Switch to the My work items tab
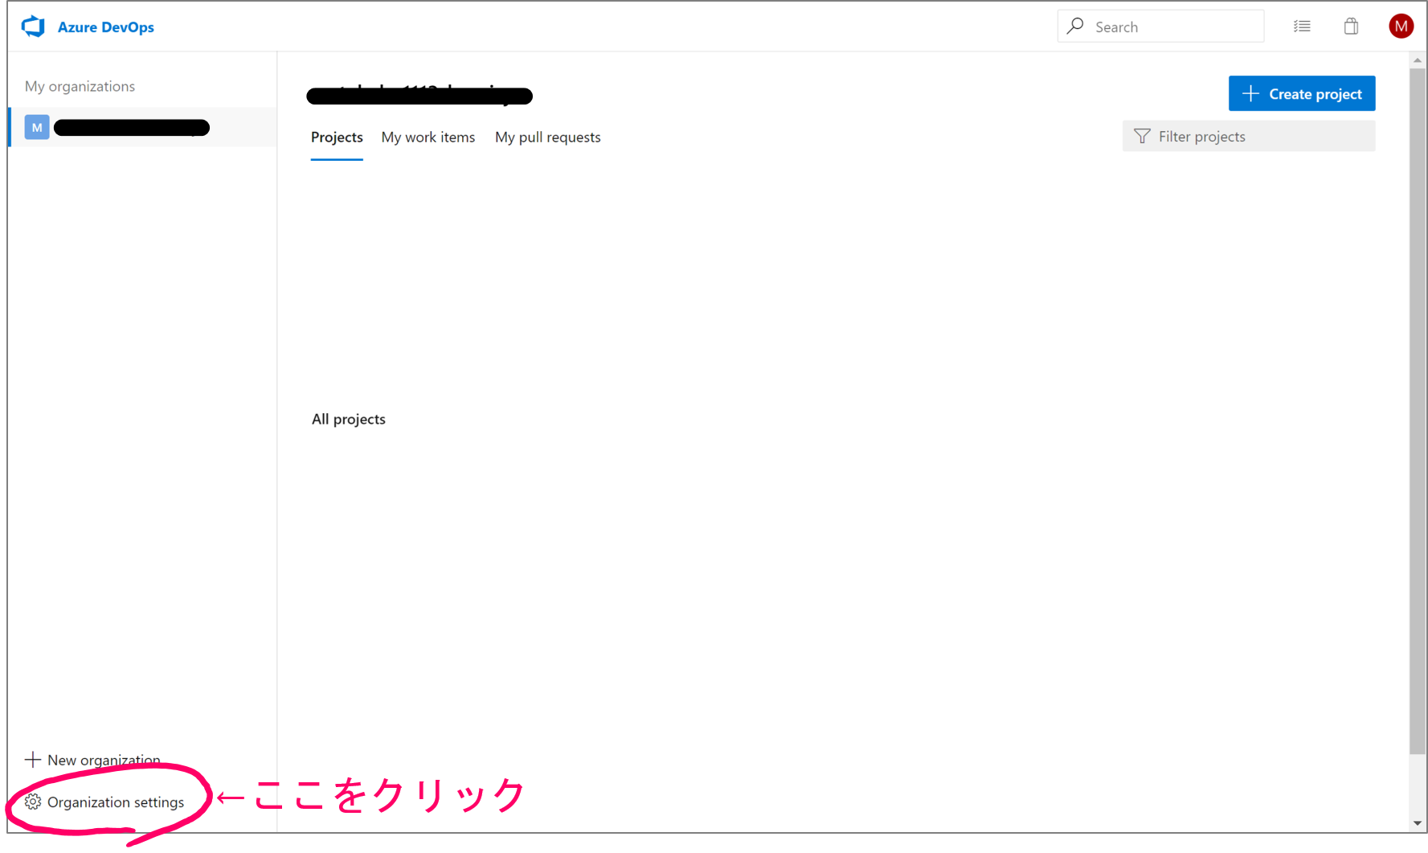The width and height of the screenshot is (1428, 853). pyautogui.click(x=428, y=137)
